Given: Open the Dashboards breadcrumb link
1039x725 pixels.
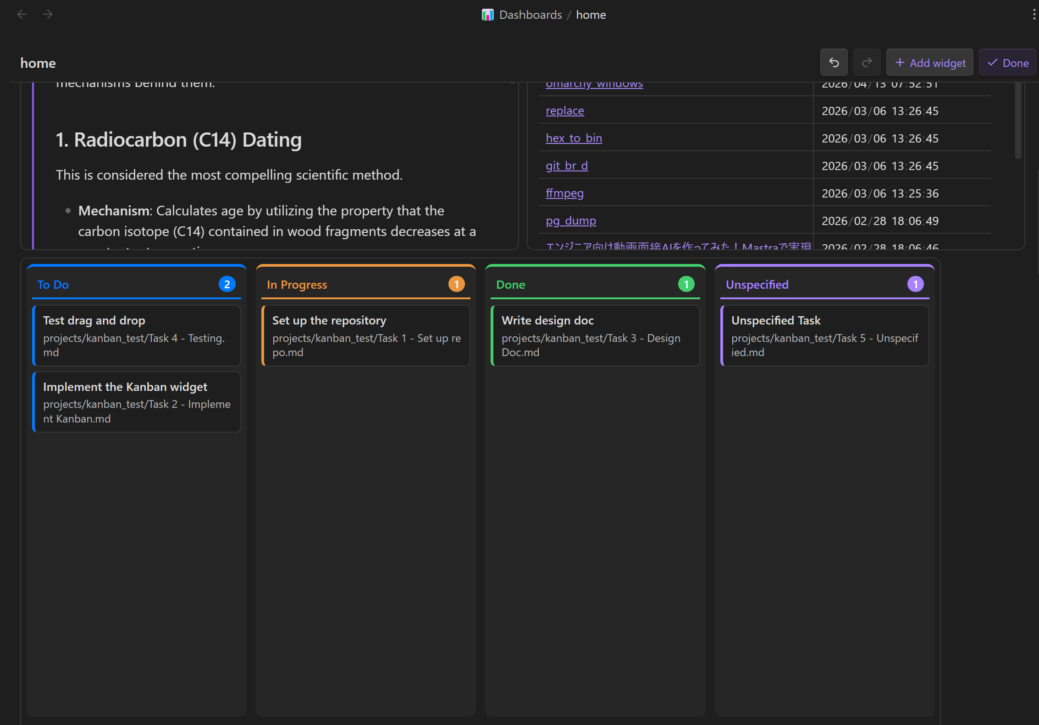Looking at the screenshot, I should coord(530,15).
